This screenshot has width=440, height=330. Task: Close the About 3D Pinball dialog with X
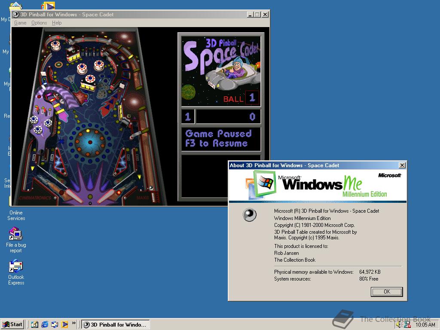coord(402,165)
